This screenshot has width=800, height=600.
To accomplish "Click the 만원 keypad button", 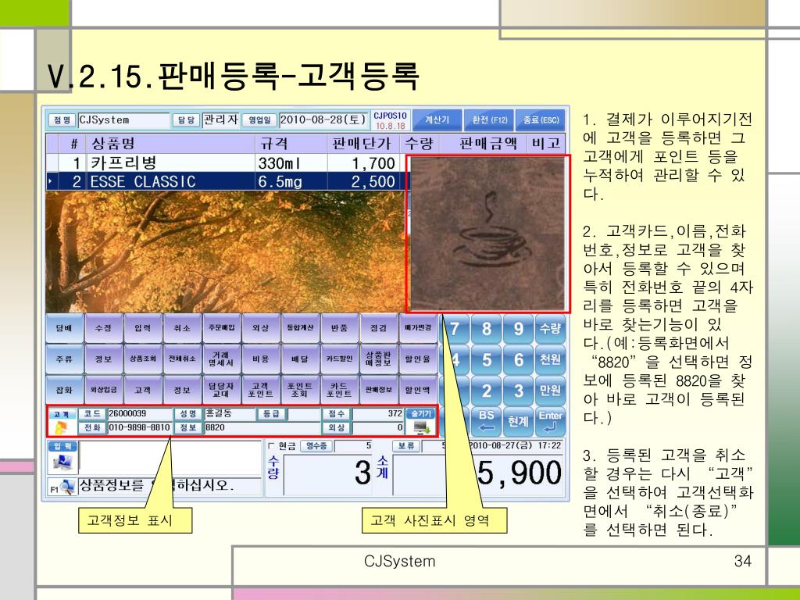I will (550, 391).
